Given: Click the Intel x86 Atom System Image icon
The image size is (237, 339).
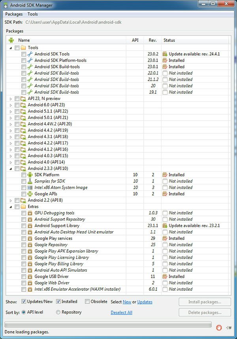Looking at the screenshot, I should point(30,187).
